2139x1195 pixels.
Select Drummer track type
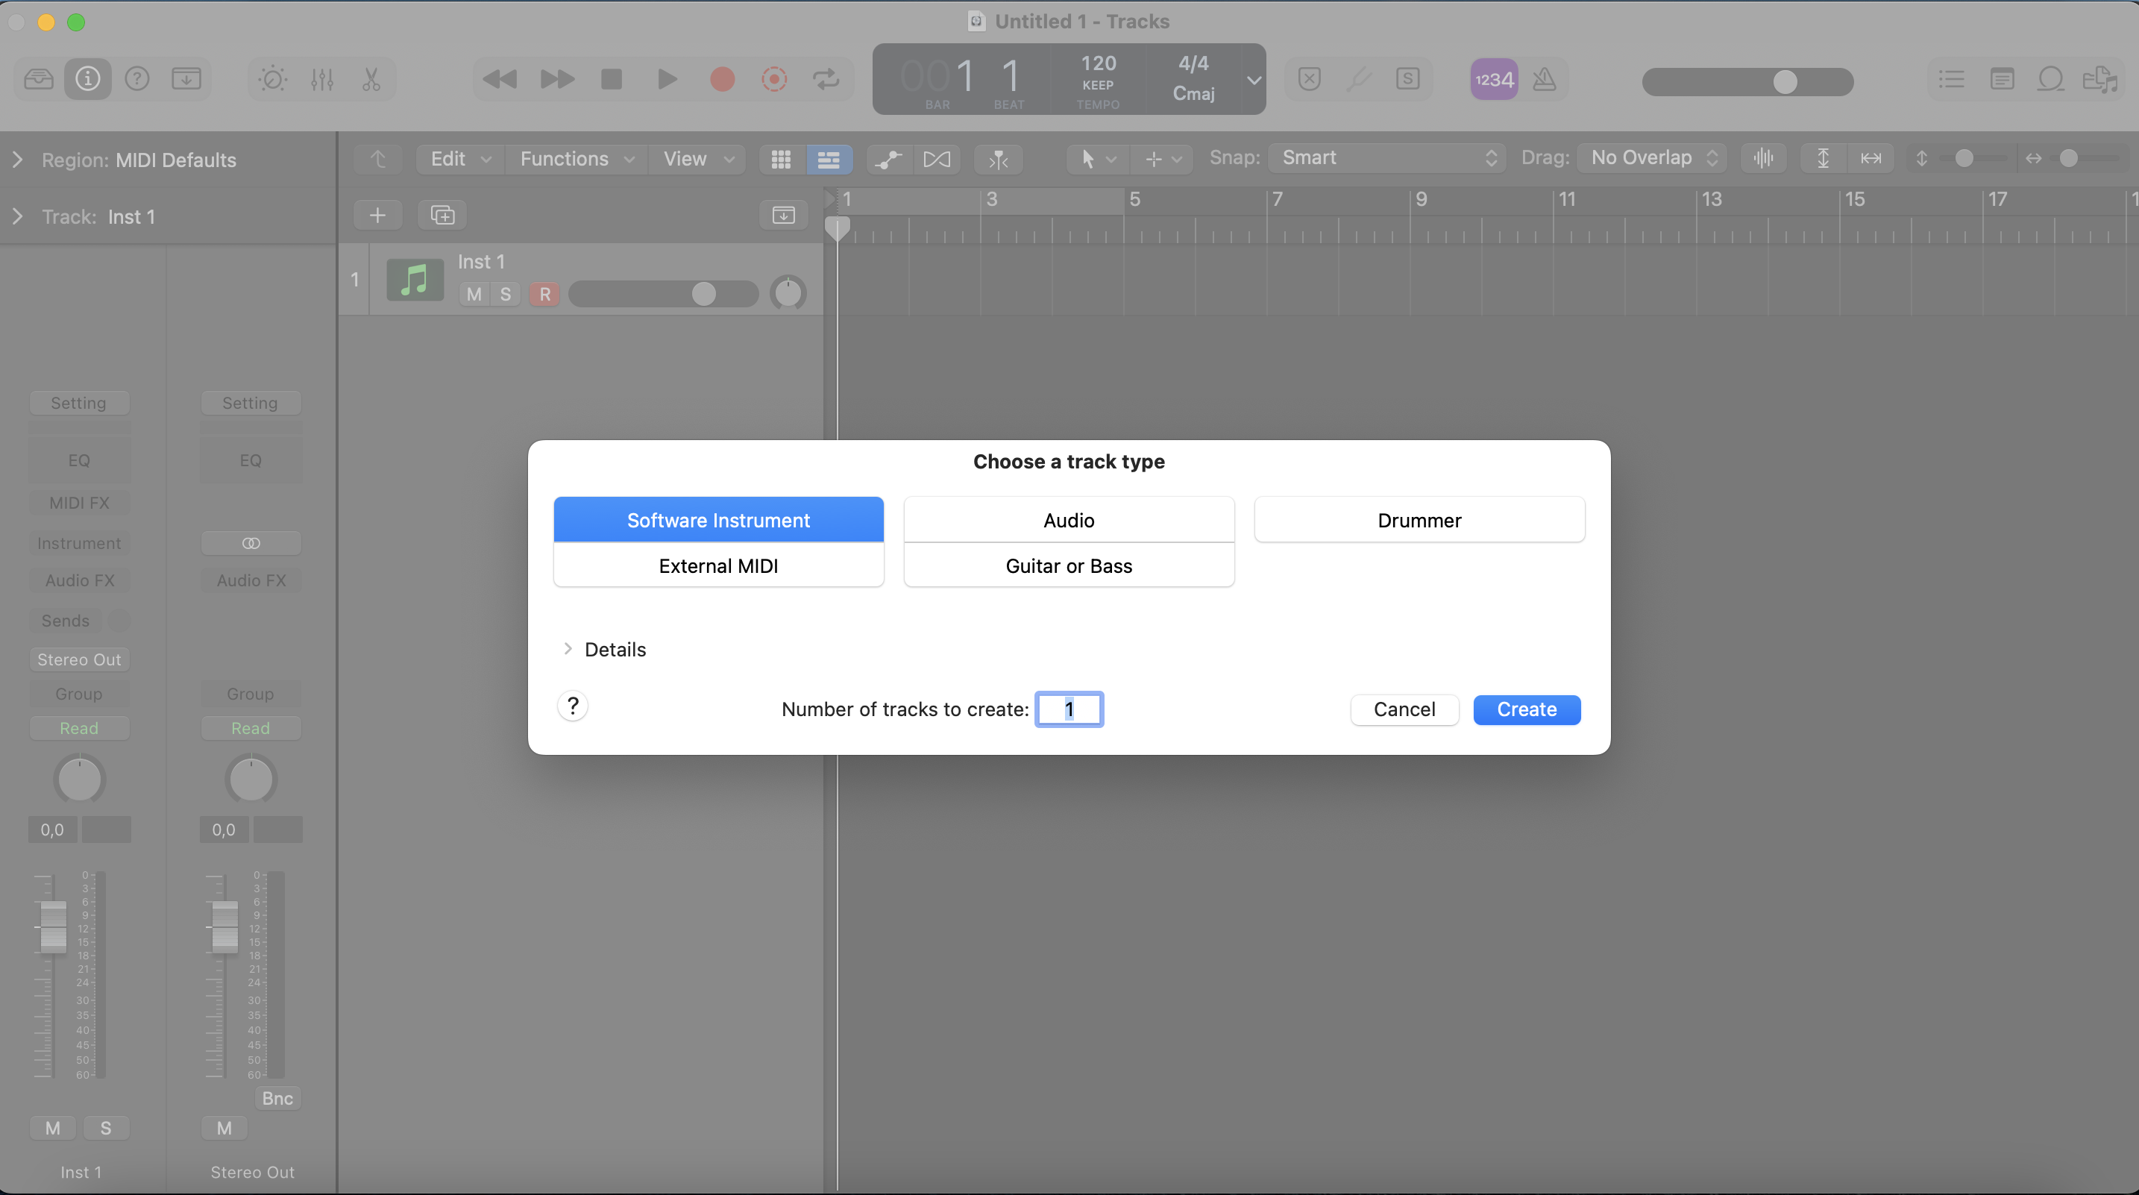click(1418, 519)
